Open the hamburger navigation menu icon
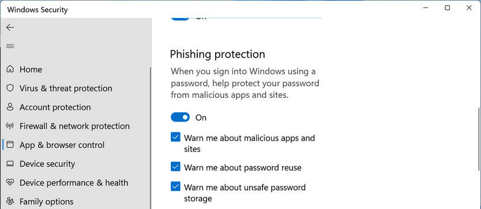The height and width of the screenshot is (209, 481). point(10,46)
